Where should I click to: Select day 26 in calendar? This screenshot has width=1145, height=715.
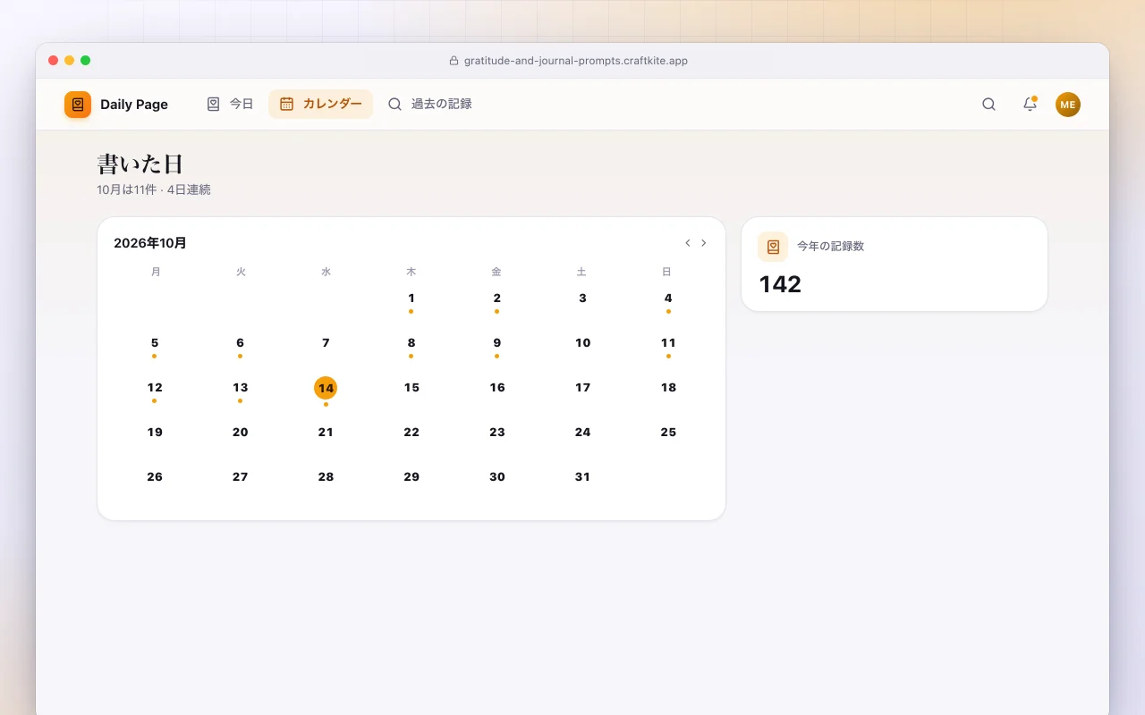coord(155,478)
